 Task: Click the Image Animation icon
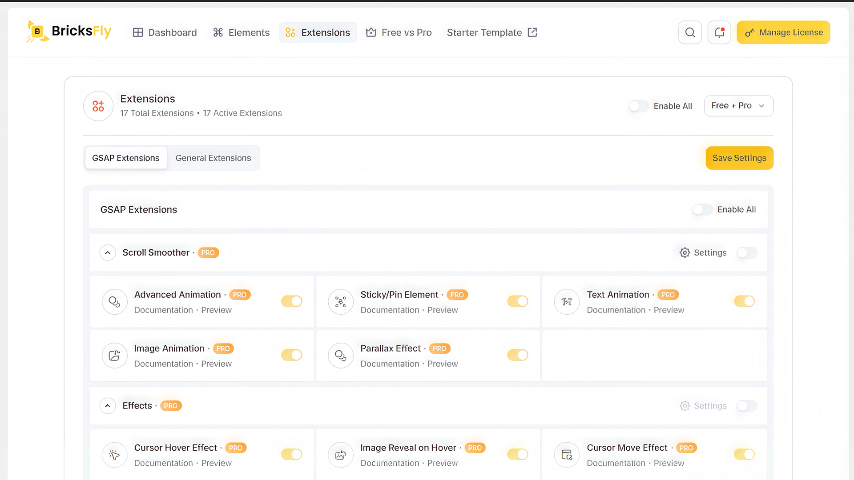click(115, 356)
